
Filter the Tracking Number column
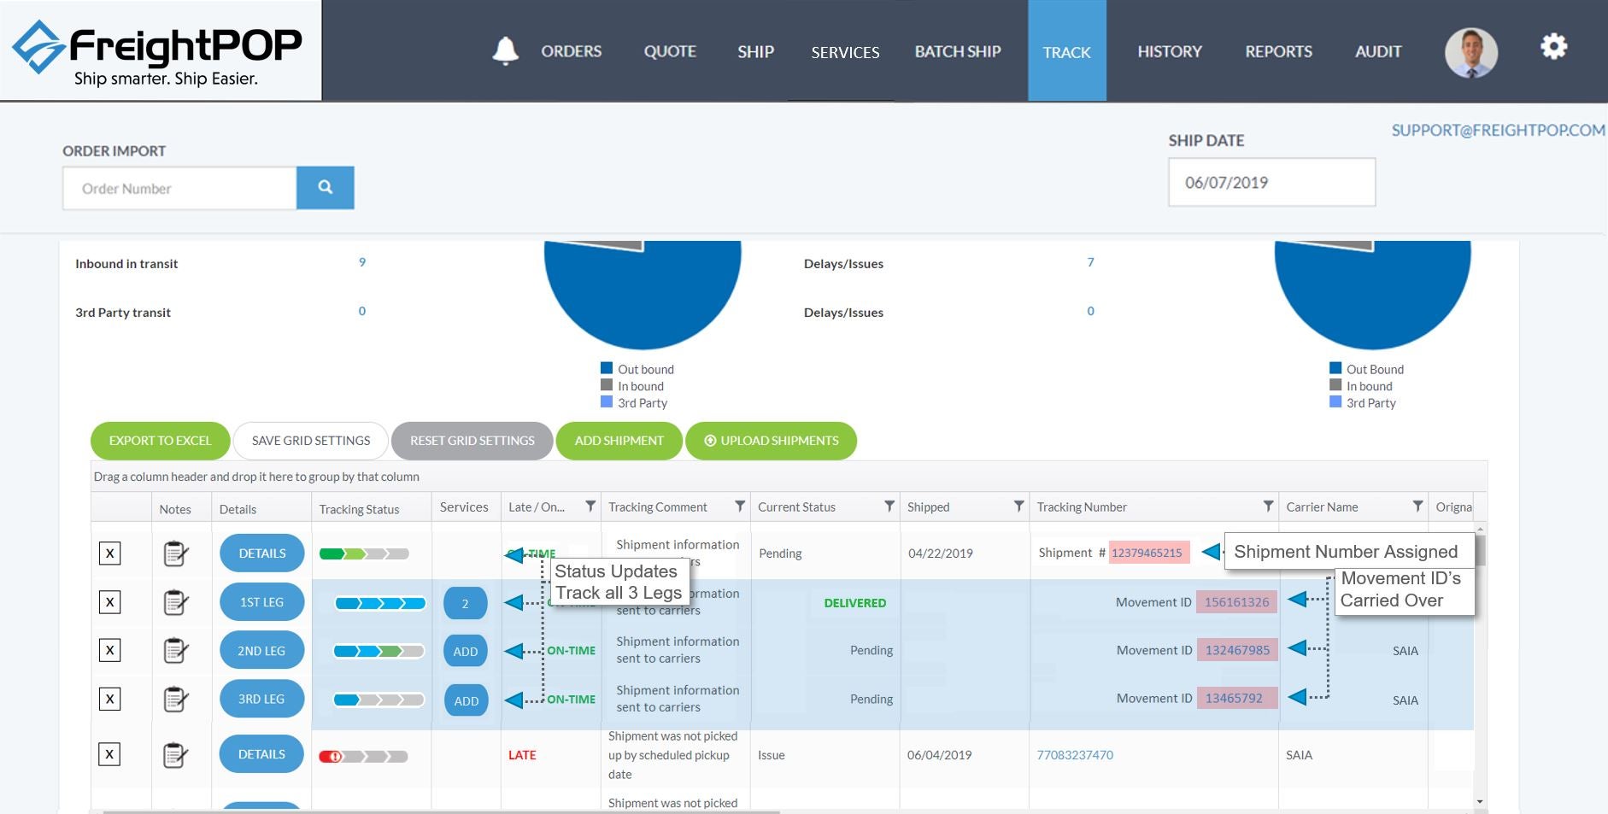click(x=1268, y=507)
